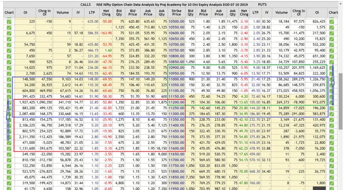Open calls LTP link 148.00
The width and height of the screenshot is (343, 190).
coord(93,79)
